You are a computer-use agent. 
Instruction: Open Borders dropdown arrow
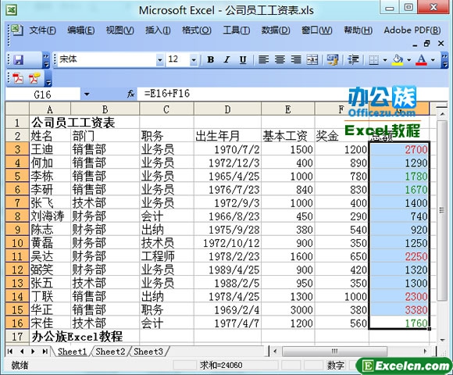[385, 60]
